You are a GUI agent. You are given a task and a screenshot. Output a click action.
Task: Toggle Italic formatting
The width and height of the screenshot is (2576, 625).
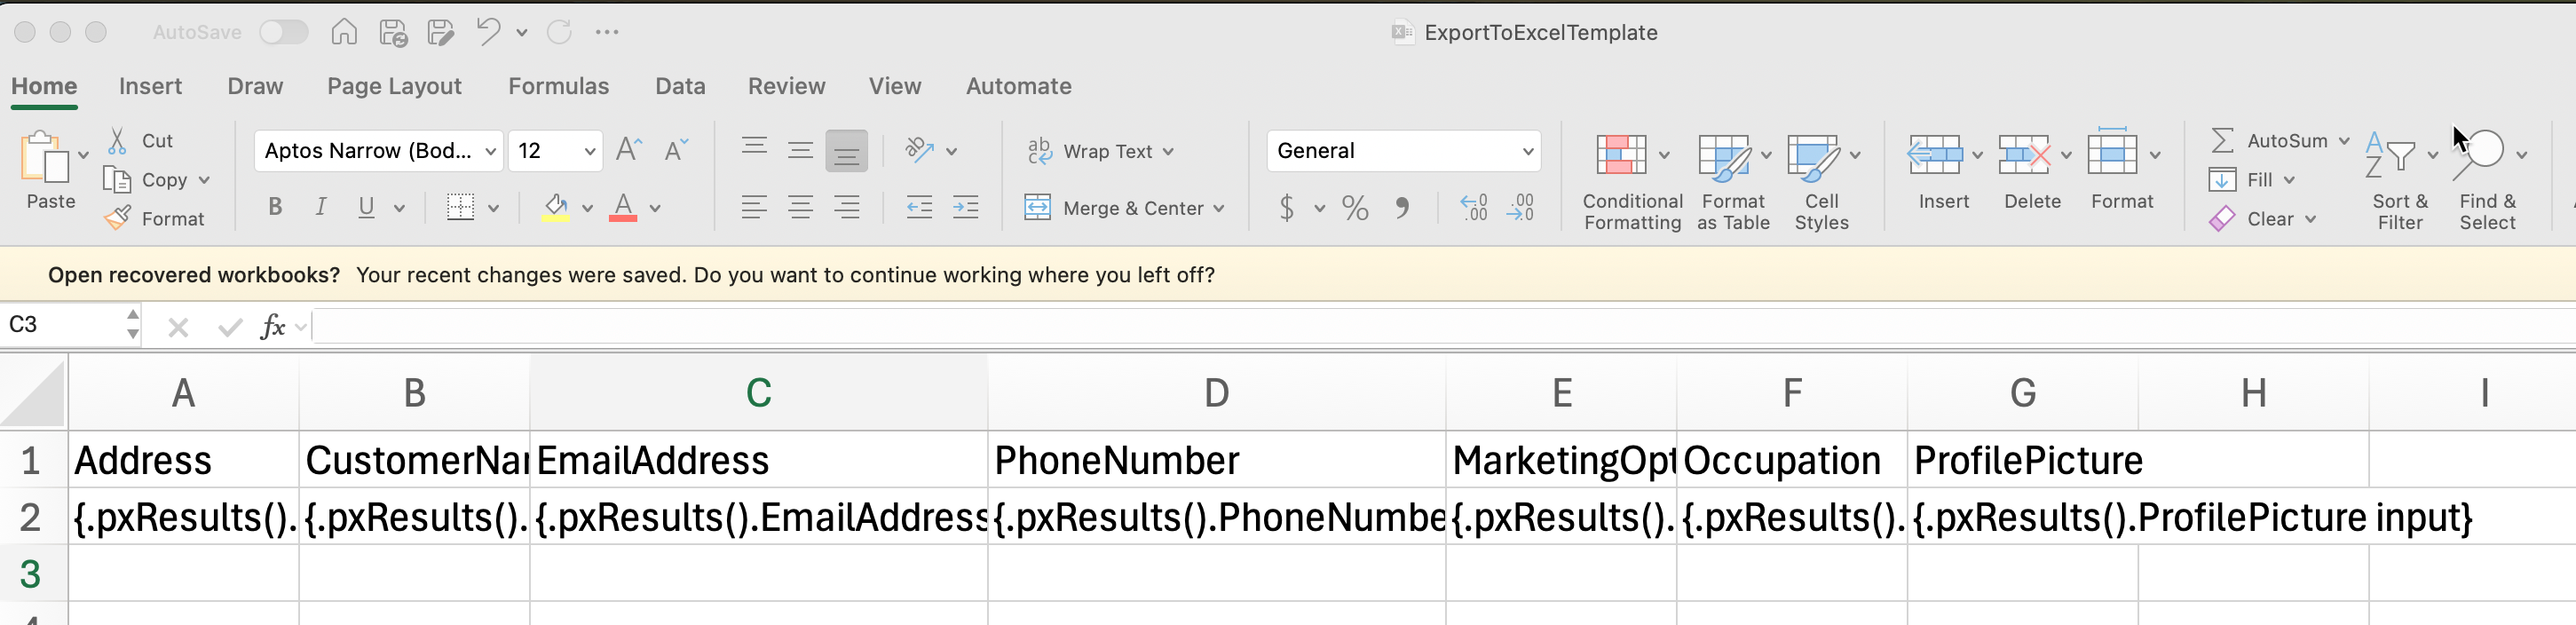pos(320,207)
